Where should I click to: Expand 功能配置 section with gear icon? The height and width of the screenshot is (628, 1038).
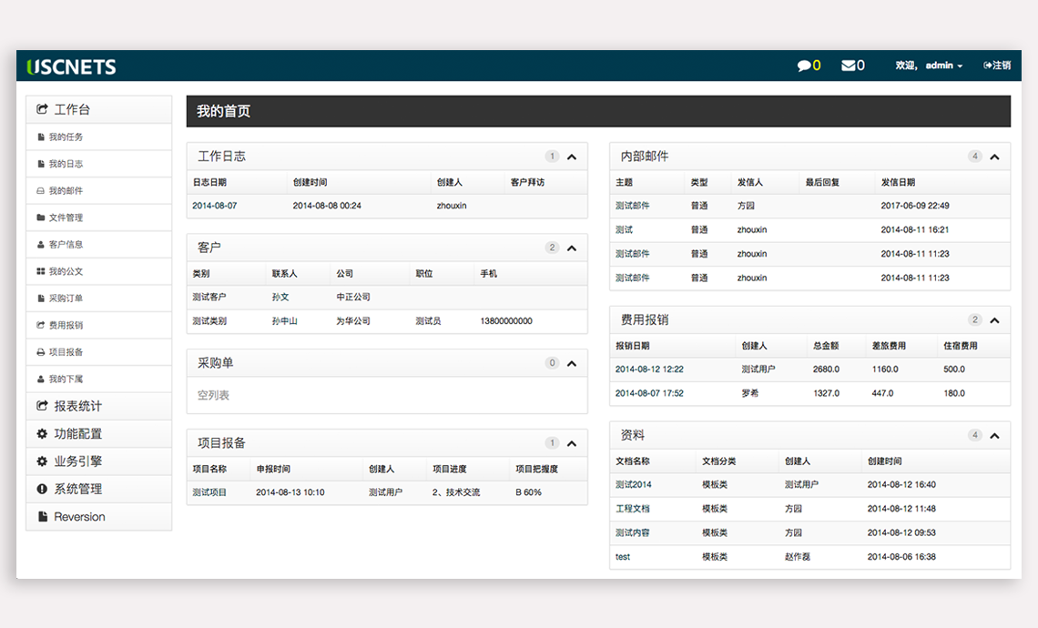pos(77,434)
